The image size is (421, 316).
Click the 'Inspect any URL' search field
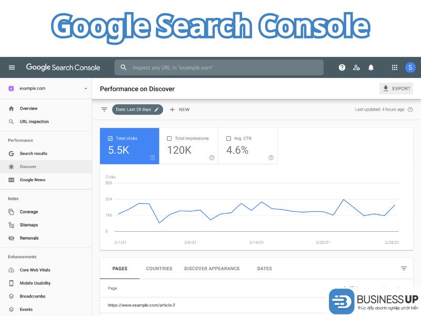click(x=219, y=67)
